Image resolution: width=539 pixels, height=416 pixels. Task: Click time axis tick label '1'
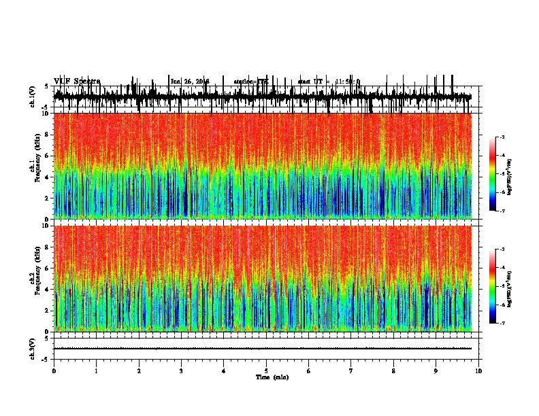pyautogui.click(x=96, y=371)
